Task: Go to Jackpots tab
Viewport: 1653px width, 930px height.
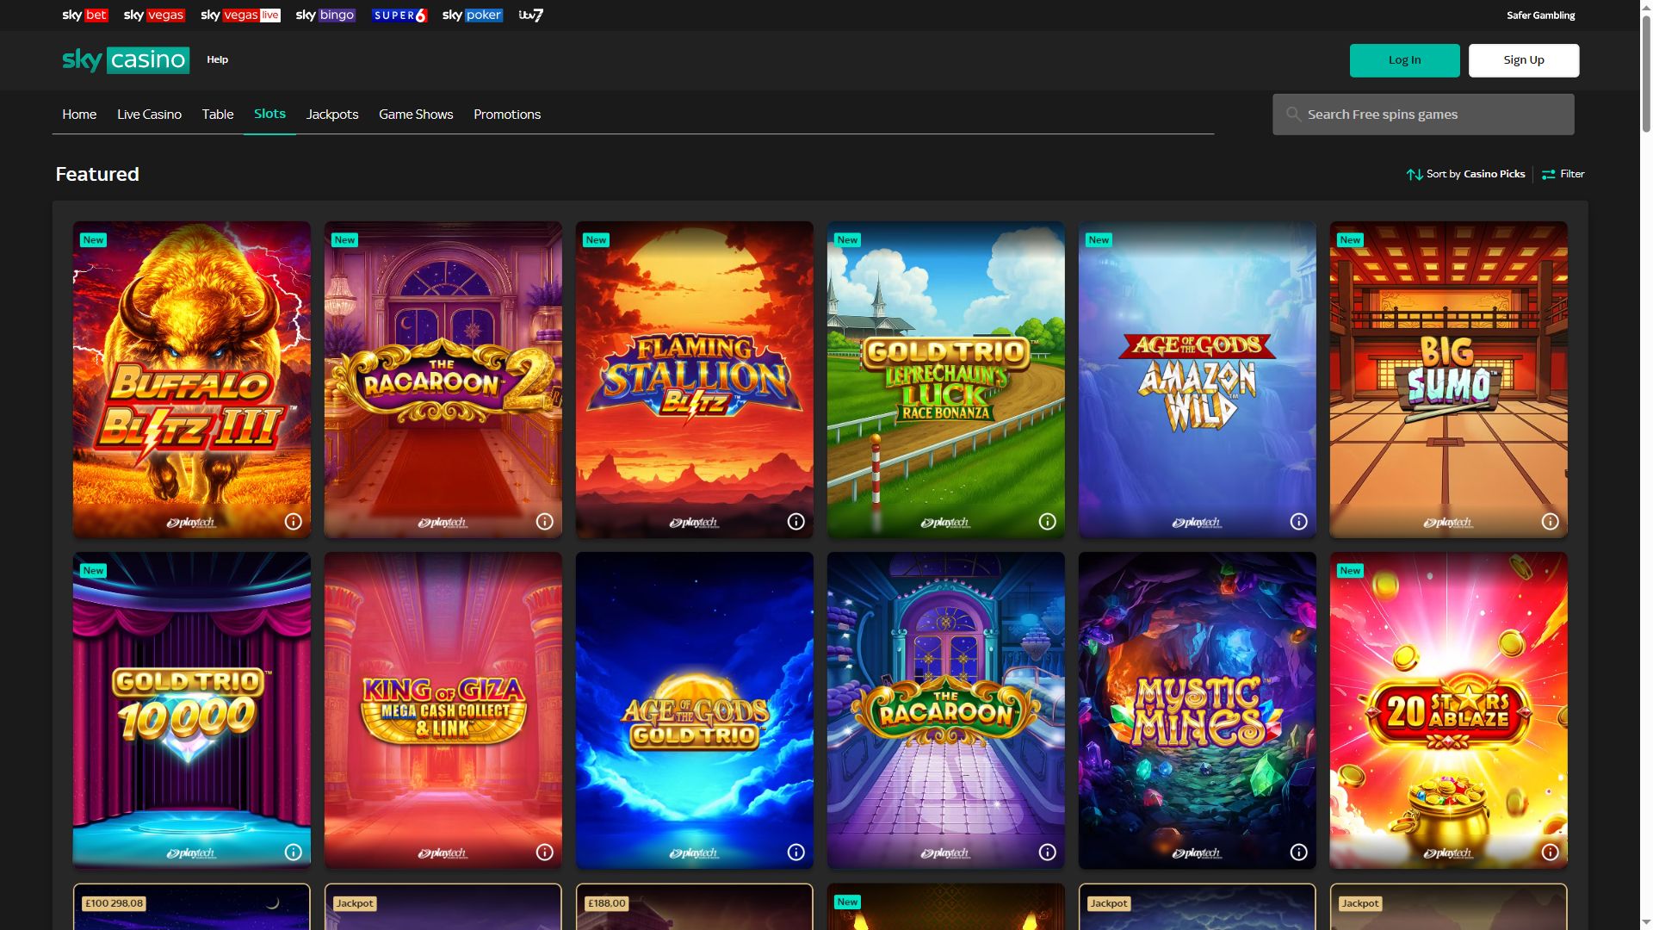Action: pos(332,115)
